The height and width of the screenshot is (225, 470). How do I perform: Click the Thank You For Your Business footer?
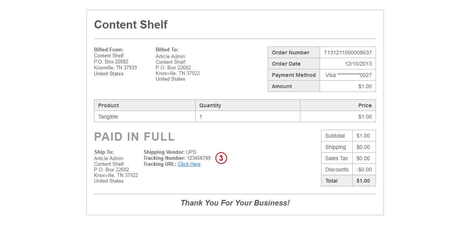tap(235, 203)
